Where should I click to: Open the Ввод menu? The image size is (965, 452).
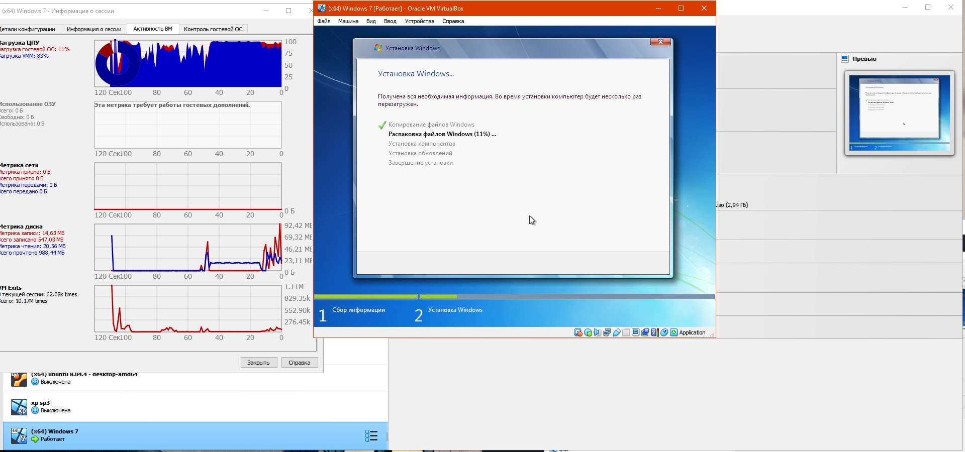coord(390,21)
